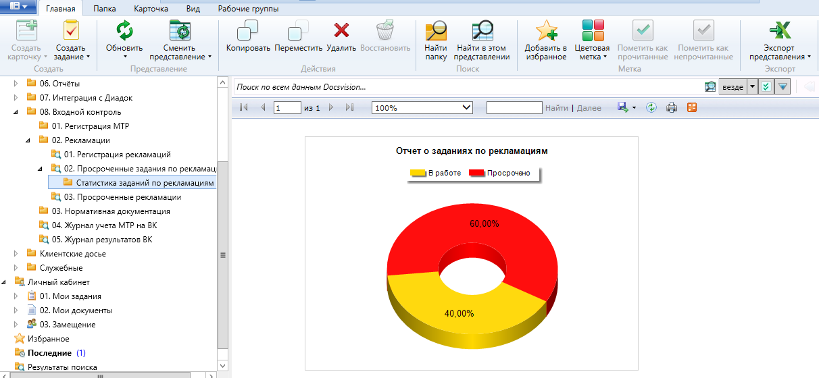Expand the 01. Мои задания node
Image resolution: width=819 pixels, height=378 pixels.
pyautogui.click(x=16, y=296)
